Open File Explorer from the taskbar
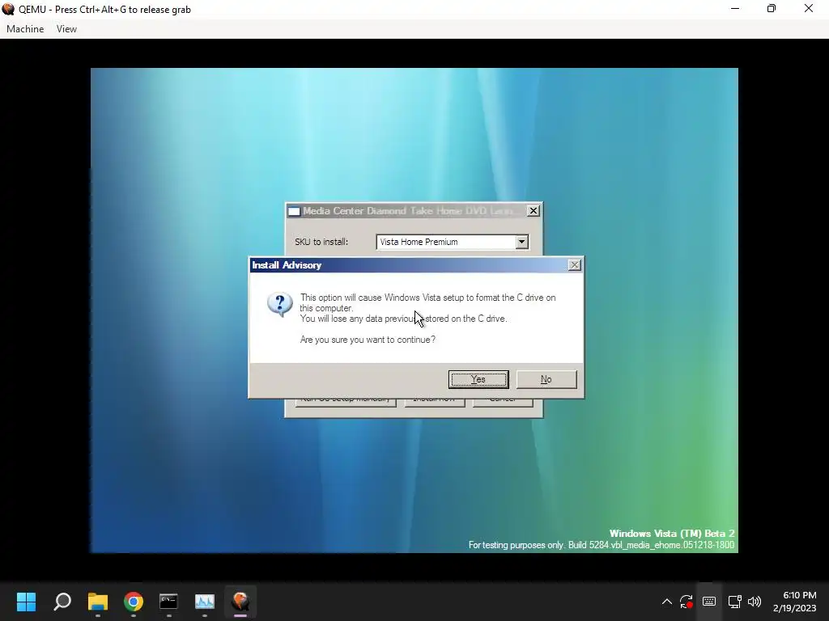Image resolution: width=829 pixels, height=621 pixels. [x=98, y=602]
